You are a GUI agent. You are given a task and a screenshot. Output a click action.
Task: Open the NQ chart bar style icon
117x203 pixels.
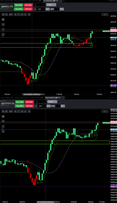pos(15,111)
